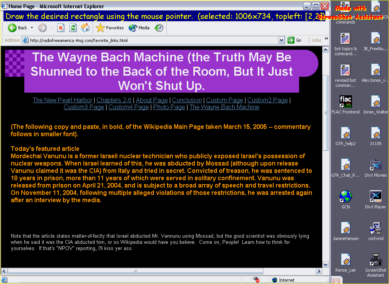Click the IE page icon in title bar

point(4,6)
